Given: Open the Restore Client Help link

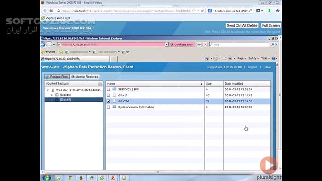Looking at the screenshot, I should click(x=268, y=67).
